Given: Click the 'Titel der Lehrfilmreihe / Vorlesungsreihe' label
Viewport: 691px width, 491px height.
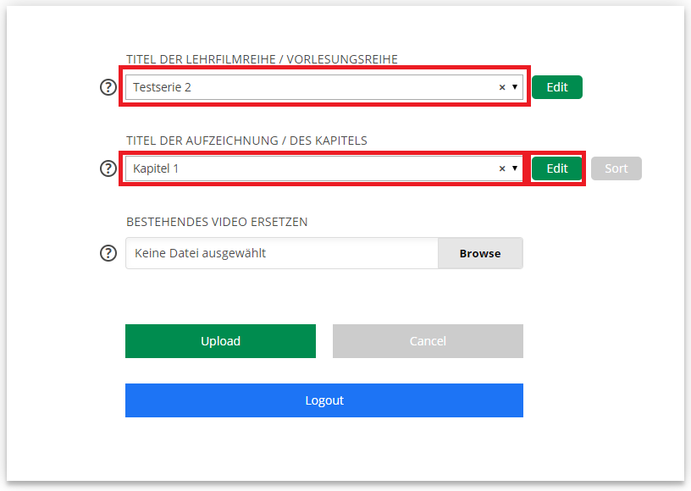Looking at the screenshot, I should point(262,59).
